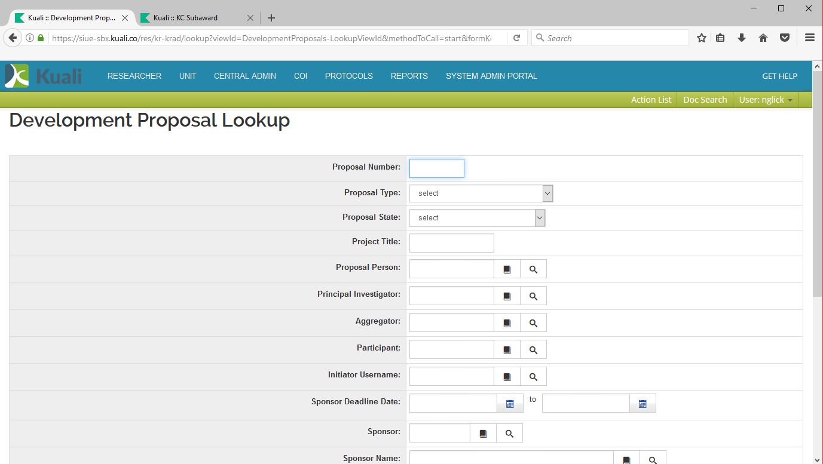Click the Sponsor field magnifier icon
The height and width of the screenshot is (464, 823).
click(509, 434)
